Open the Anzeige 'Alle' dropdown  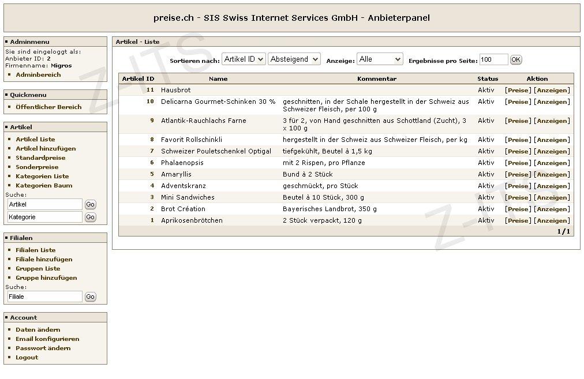pos(380,59)
